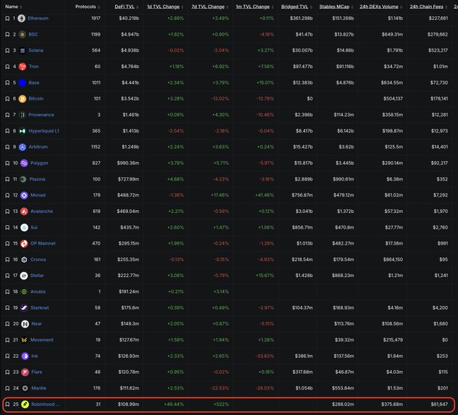Click the +46.44% 1d change value

174,404
